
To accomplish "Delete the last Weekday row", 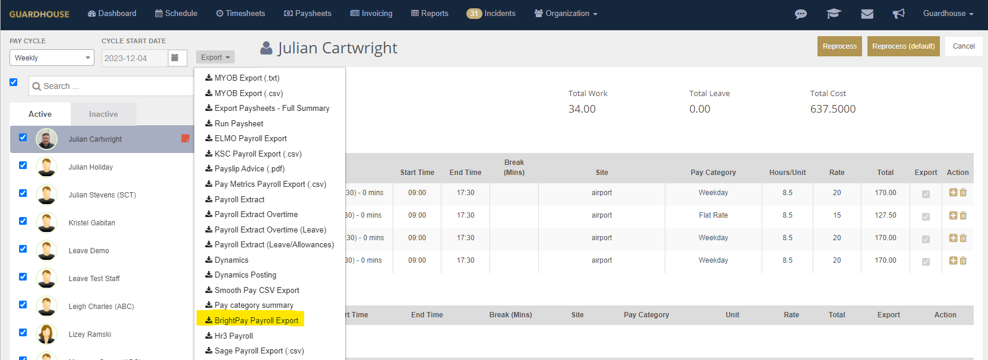I will click(x=963, y=260).
